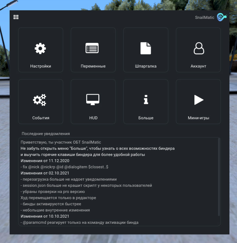Screen dimensions: 237x243
Task: Click the "Последние уведомления" heading
Action: [46, 134]
